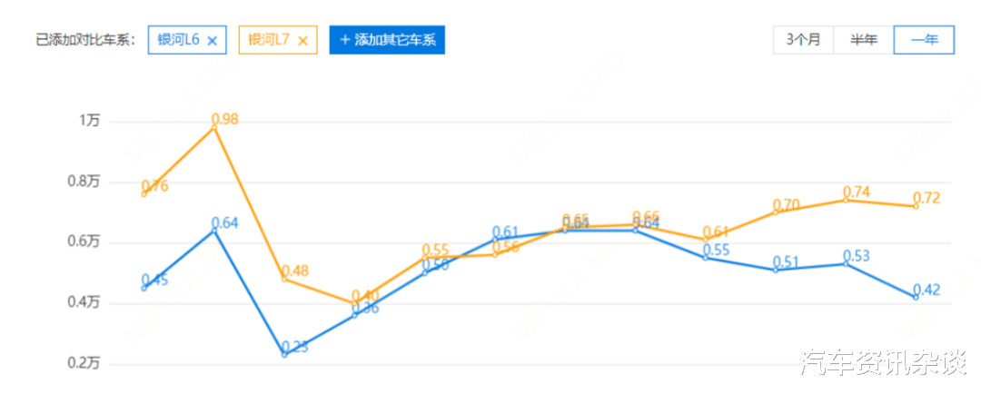Click the orange 0.48 data point
This screenshot has height=394, width=981.
pyautogui.click(x=284, y=279)
